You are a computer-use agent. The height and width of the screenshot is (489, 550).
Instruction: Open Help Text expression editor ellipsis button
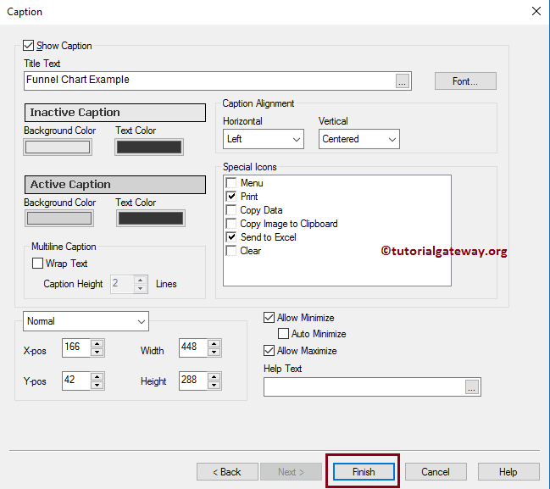(x=472, y=387)
